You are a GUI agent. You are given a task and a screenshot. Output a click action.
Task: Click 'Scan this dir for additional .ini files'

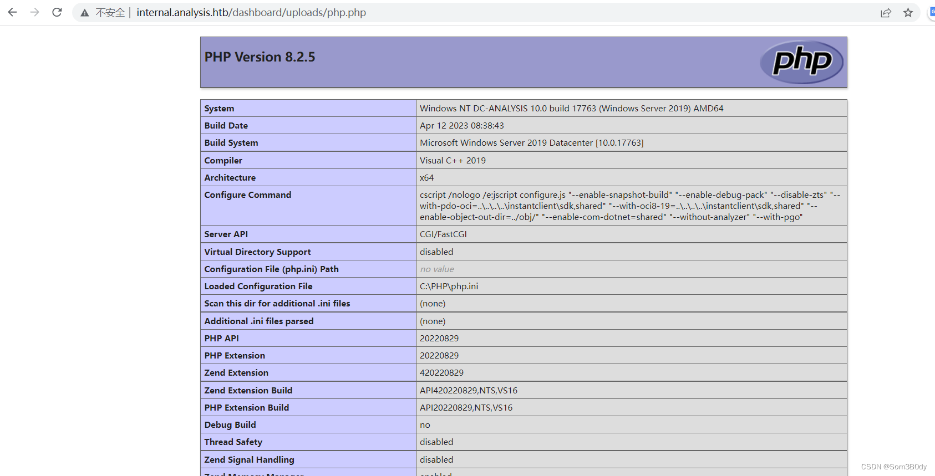(x=277, y=304)
